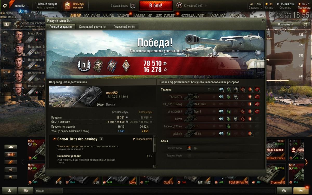Click the first-class mastery badge medal
The height and width of the screenshot is (195, 312).
tap(84, 65)
